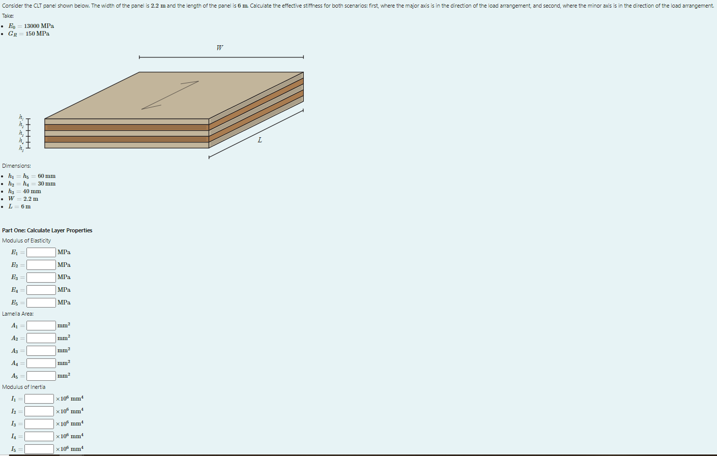The height and width of the screenshot is (456, 717).
Task: Click the E₄ modulus of elasticity input field
Action: tap(41, 290)
